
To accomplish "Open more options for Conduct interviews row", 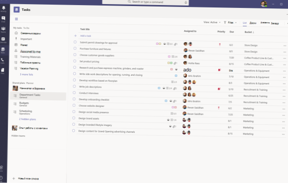I will pos(284,96).
